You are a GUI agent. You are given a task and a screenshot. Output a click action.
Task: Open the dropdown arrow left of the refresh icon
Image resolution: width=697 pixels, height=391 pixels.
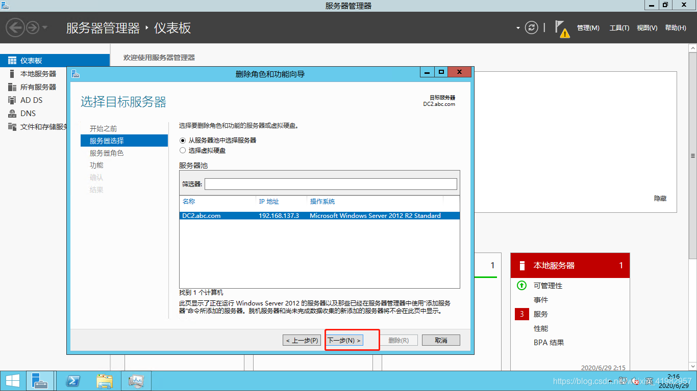pos(518,28)
